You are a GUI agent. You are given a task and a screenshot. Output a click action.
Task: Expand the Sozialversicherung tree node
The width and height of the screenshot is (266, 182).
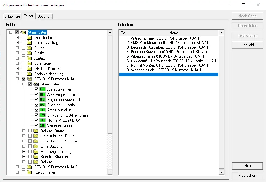[17, 74]
